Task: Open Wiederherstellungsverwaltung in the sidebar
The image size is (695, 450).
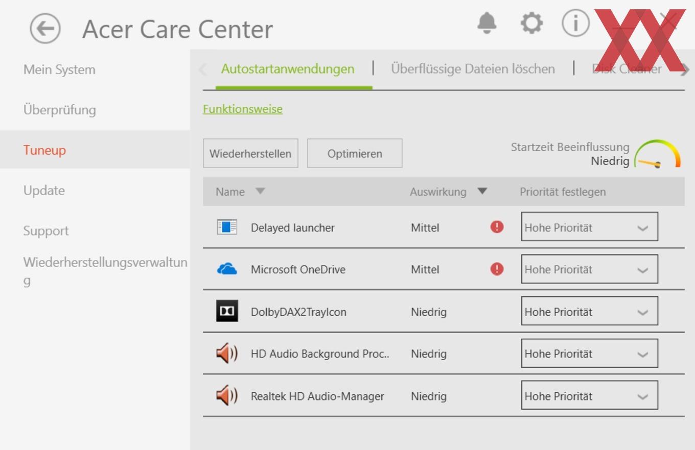Action: tap(105, 271)
